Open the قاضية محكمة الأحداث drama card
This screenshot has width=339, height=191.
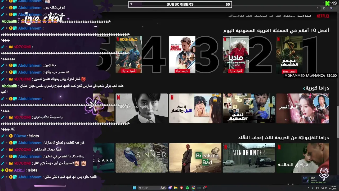tap(142, 108)
